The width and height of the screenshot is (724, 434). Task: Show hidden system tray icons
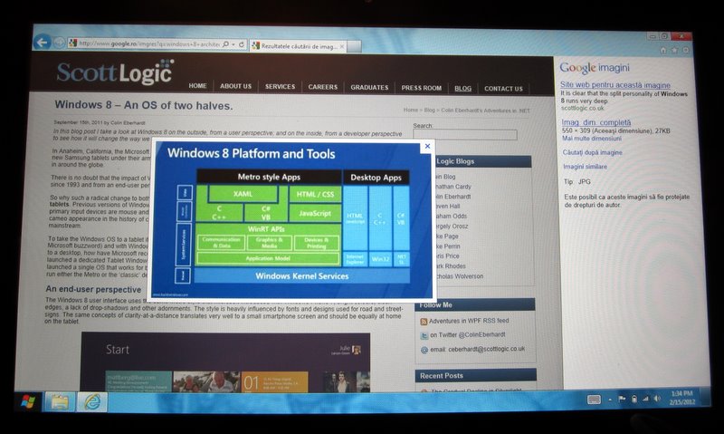[610, 400]
